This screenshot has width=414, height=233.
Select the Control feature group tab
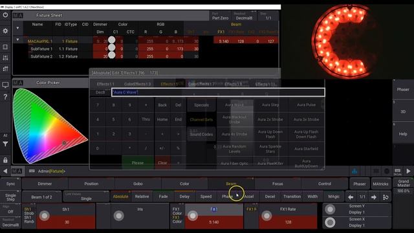(x=324, y=184)
